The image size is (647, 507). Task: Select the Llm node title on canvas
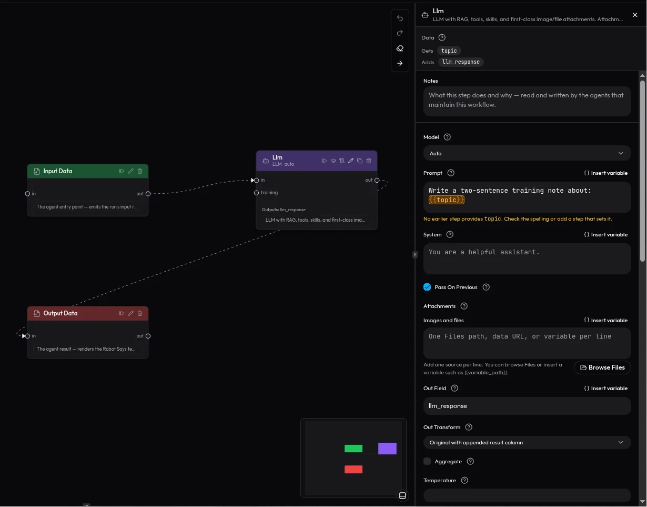[x=277, y=157]
